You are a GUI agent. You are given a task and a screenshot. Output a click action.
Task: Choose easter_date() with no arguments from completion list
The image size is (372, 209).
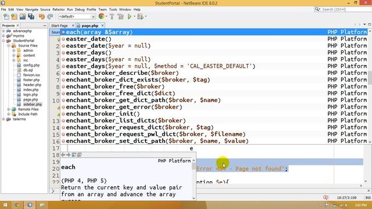point(214,39)
